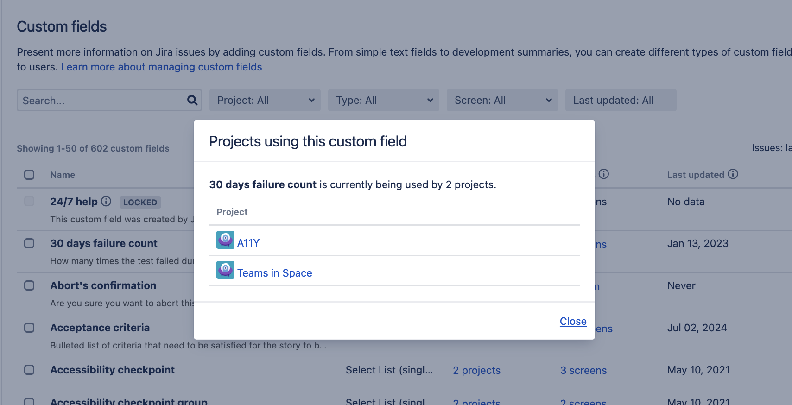
Task: Open Learn more about managing custom fields
Action: click(161, 67)
